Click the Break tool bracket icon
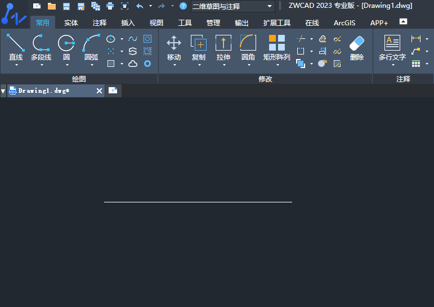This screenshot has height=307, width=434. 301,51
